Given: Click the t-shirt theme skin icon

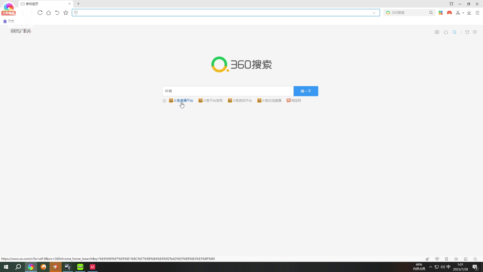Looking at the screenshot, I should point(467,32).
